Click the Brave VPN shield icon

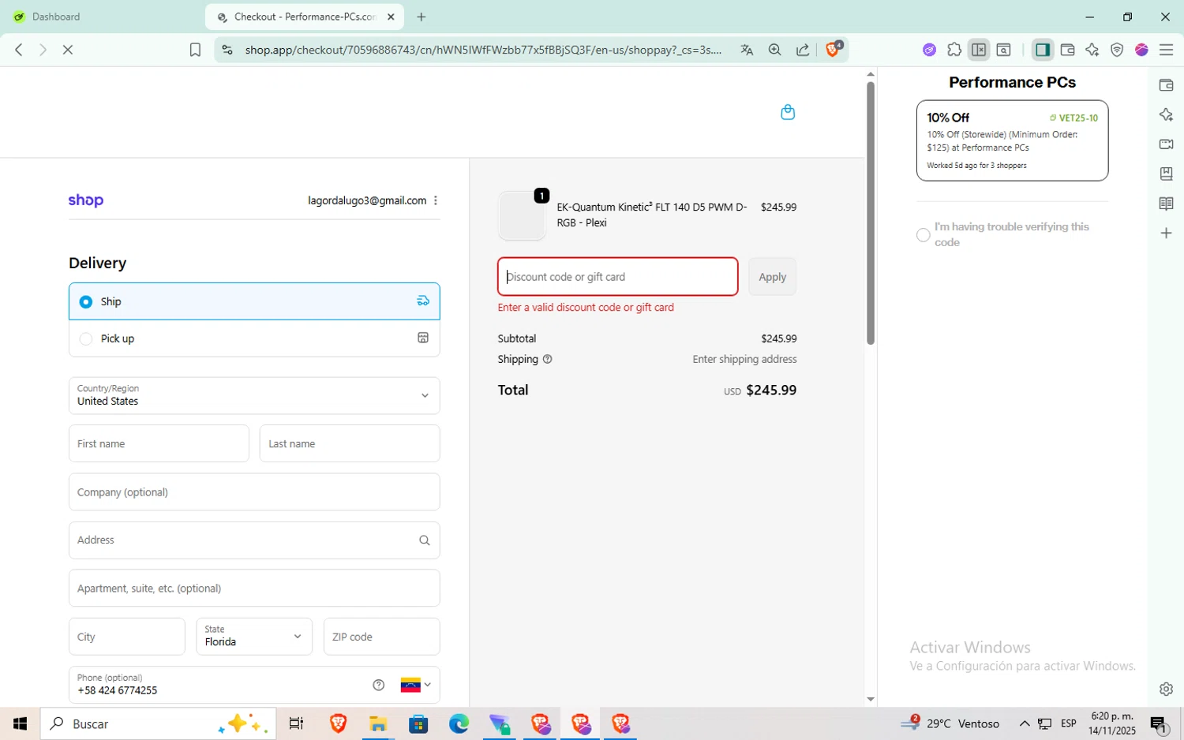(x=1117, y=50)
